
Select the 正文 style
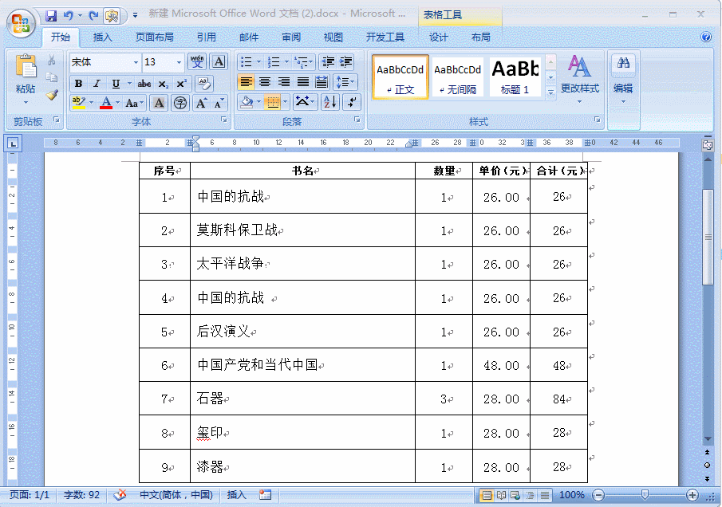coord(400,77)
